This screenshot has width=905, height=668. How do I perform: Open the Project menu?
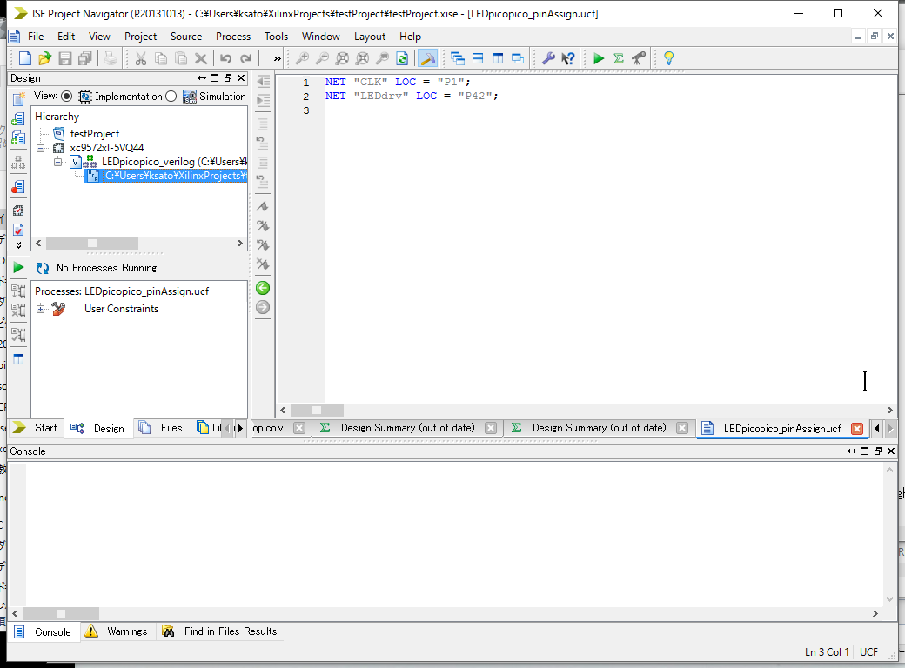pyautogui.click(x=140, y=37)
